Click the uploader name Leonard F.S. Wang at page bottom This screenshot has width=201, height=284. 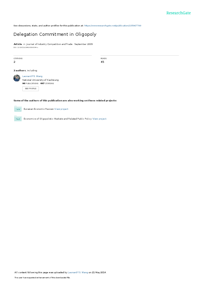pyautogui.click(x=78, y=273)
